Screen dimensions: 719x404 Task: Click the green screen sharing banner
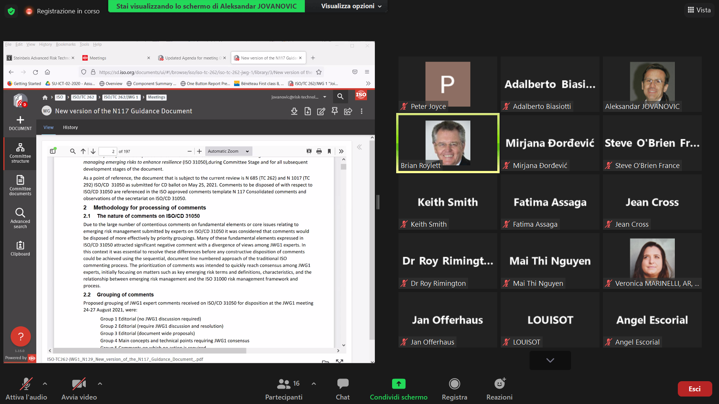click(x=206, y=6)
